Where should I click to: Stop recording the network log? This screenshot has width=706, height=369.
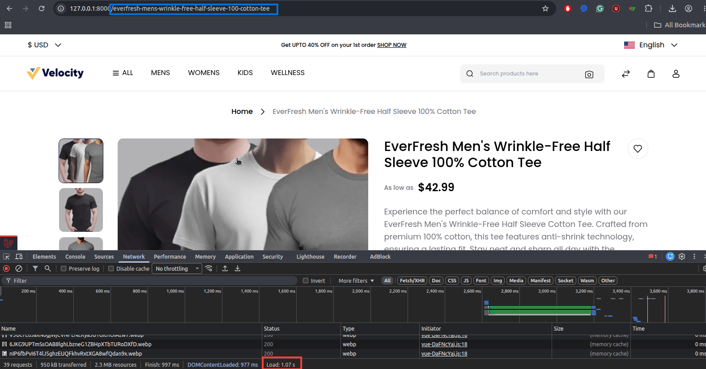[x=6, y=268]
